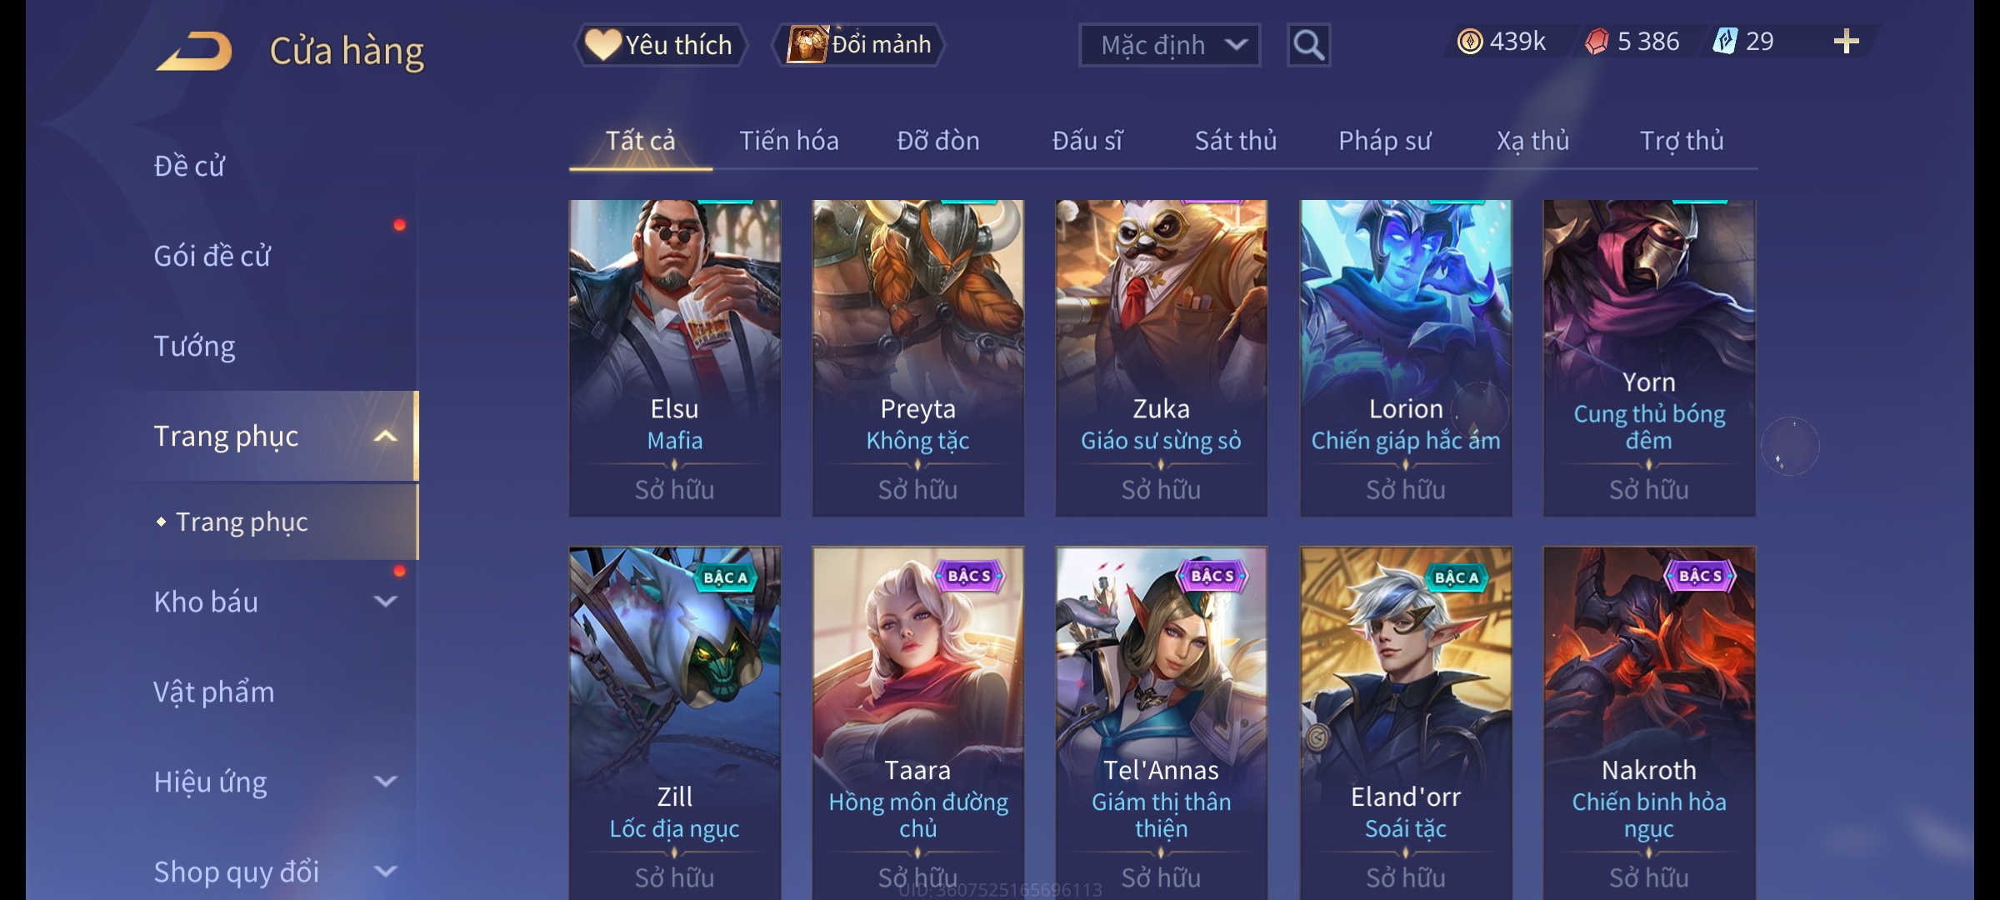
Task: Tap the red ruby currency icon
Action: coord(1597,42)
